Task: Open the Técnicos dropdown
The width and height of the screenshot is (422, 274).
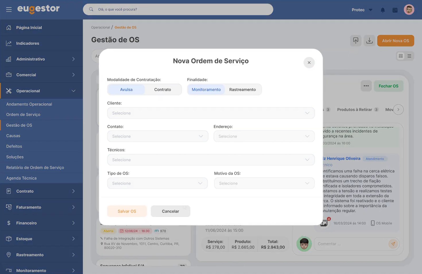Action: [x=211, y=160]
